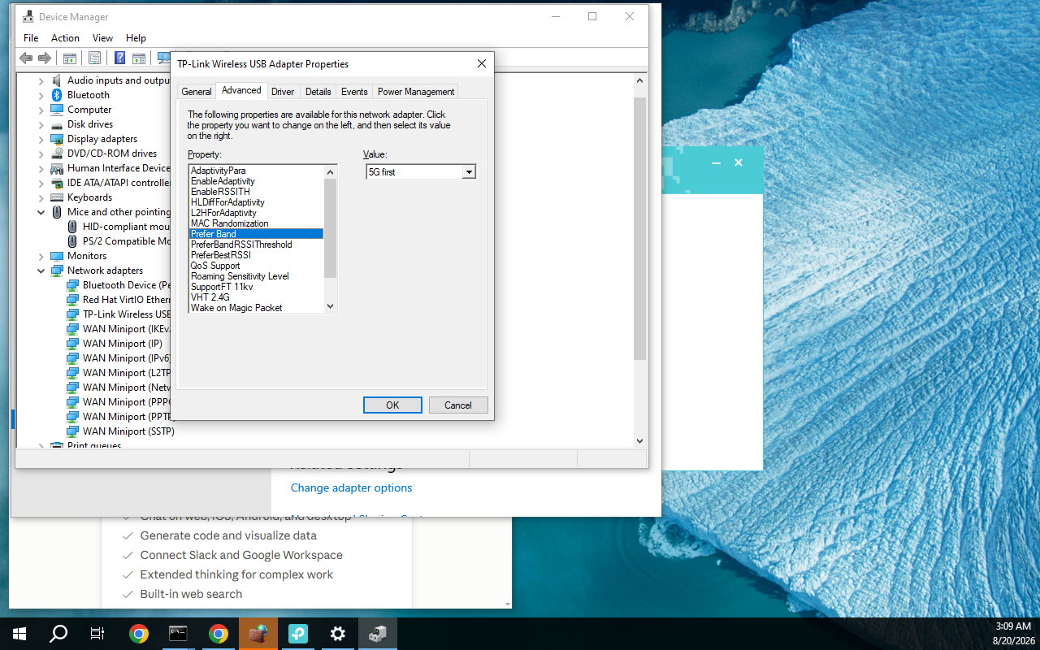Image resolution: width=1040 pixels, height=650 pixels.
Task: Open Settings gear in the taskbar
Action: 338,634
